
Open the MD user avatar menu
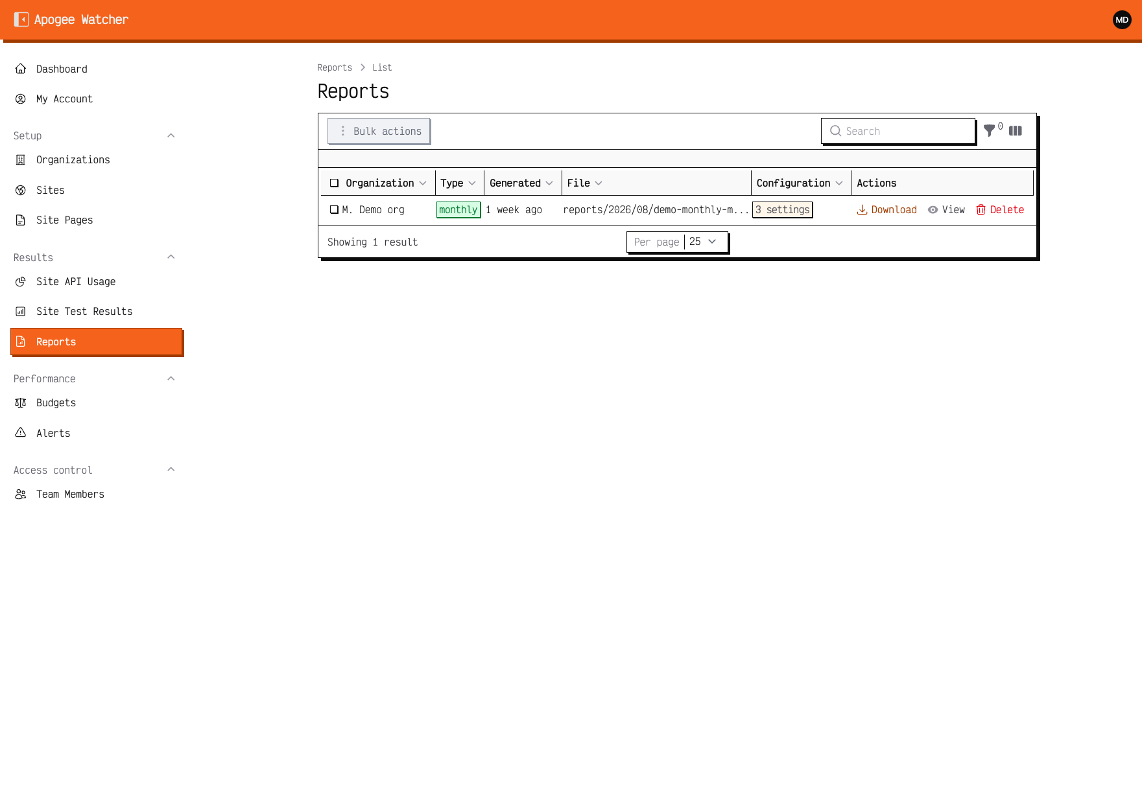coord(1122,20)
